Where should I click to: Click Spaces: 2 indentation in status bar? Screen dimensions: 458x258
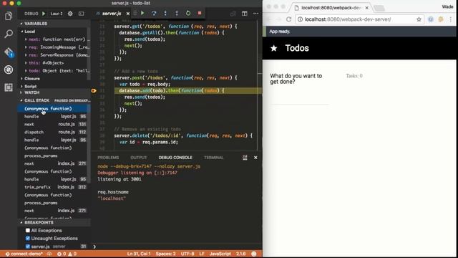165,254
